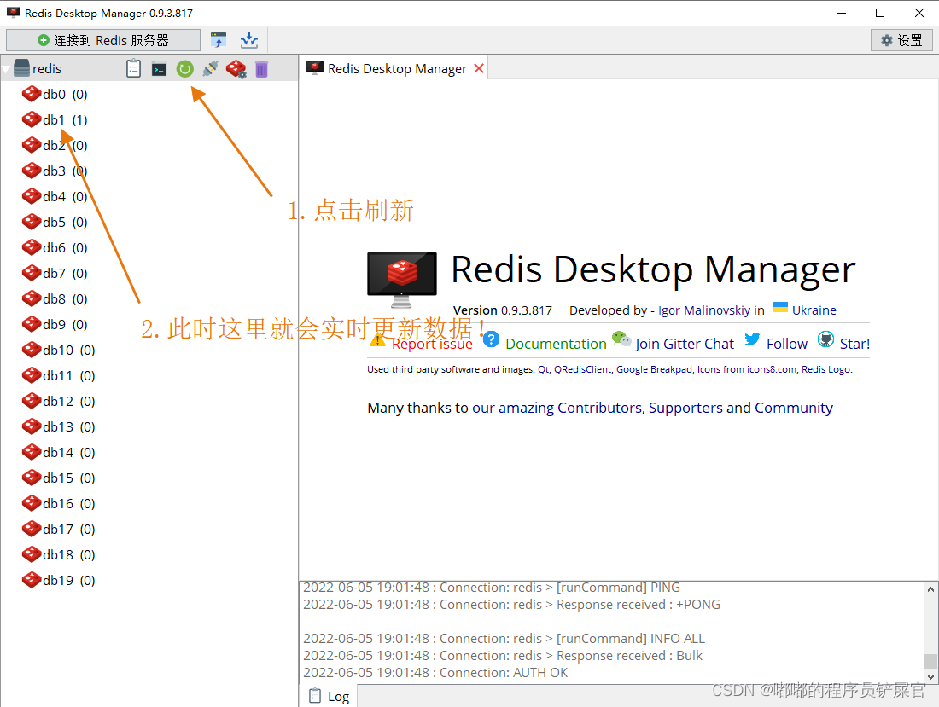Click the Twitter bird icon
The image size is (939, 707).
(752, 339)
